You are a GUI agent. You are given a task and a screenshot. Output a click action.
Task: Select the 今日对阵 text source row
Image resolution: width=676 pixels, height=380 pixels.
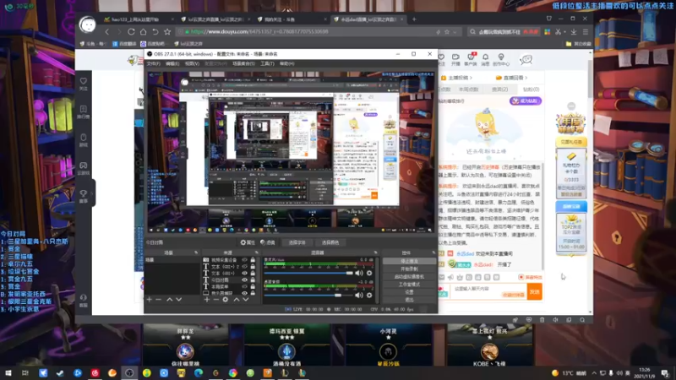229,280
